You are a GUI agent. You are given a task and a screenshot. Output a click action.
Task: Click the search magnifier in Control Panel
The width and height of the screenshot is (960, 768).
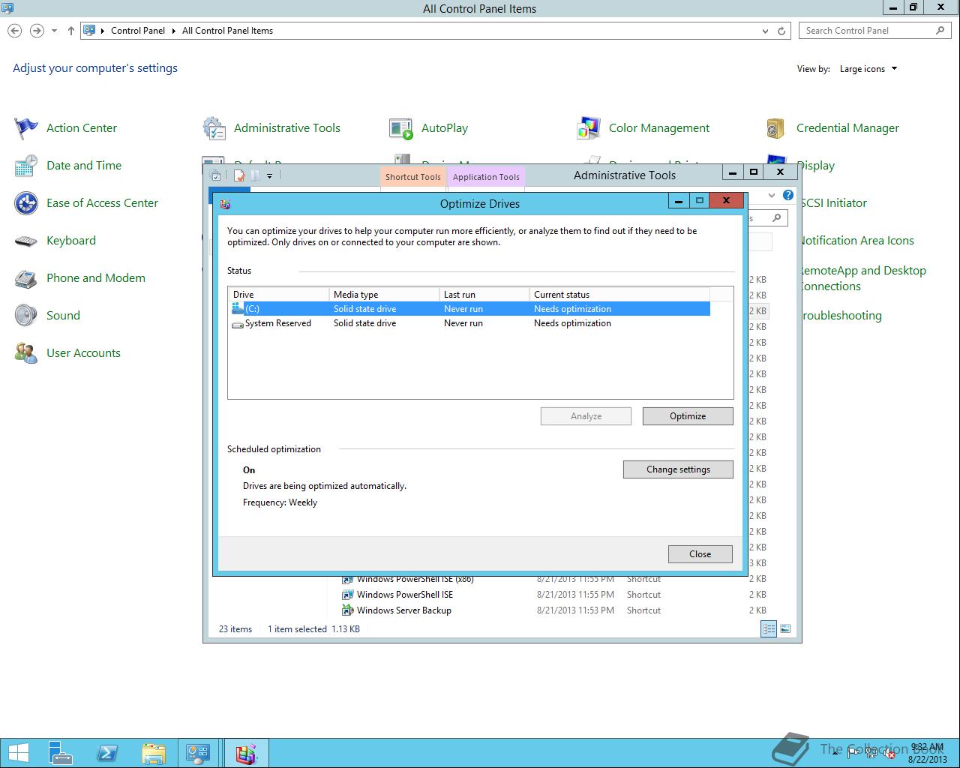pyautogui.click(x=940, y=31)
